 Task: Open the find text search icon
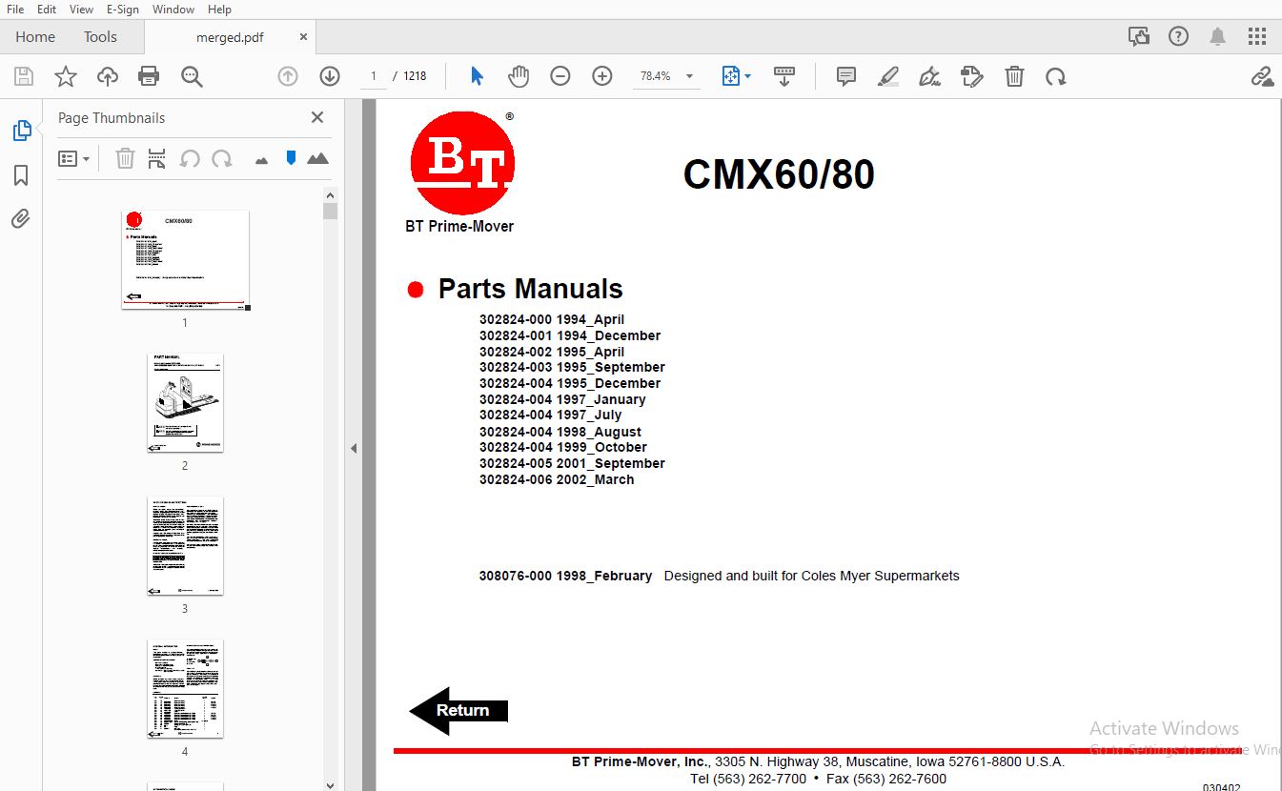192,76
